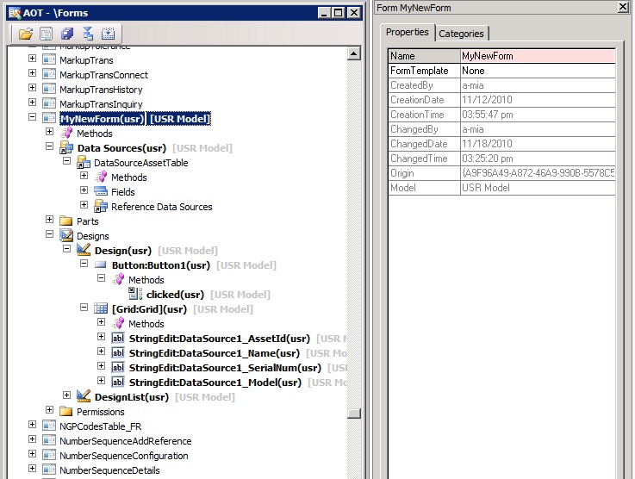Collapse the DataSourceAssetTable node

[x=67, y=161]
